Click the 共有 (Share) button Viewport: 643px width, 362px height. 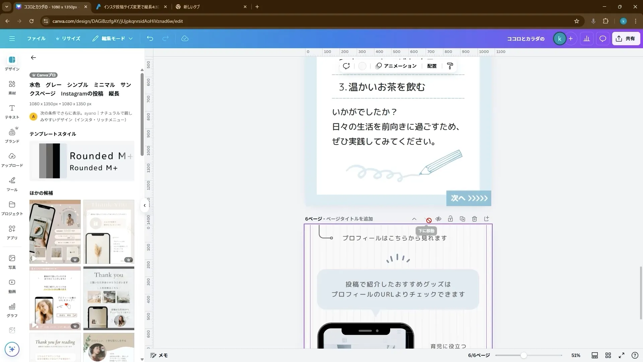[x=626, y=39]
